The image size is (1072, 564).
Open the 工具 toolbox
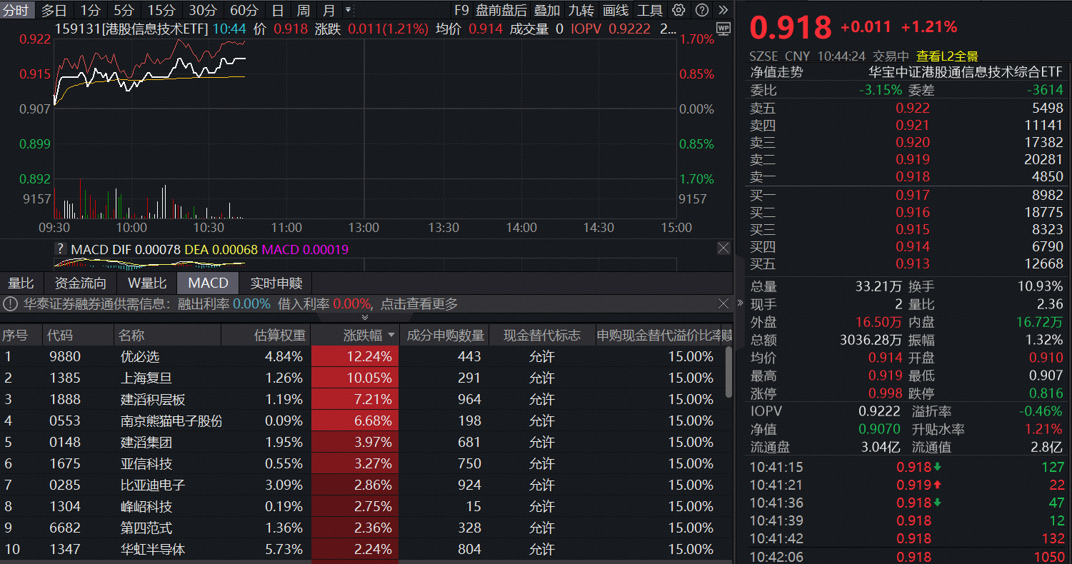point(649,10)
